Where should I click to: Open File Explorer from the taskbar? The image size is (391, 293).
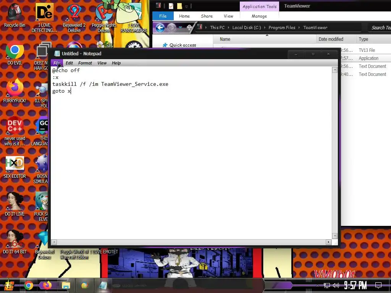[66, 285]
